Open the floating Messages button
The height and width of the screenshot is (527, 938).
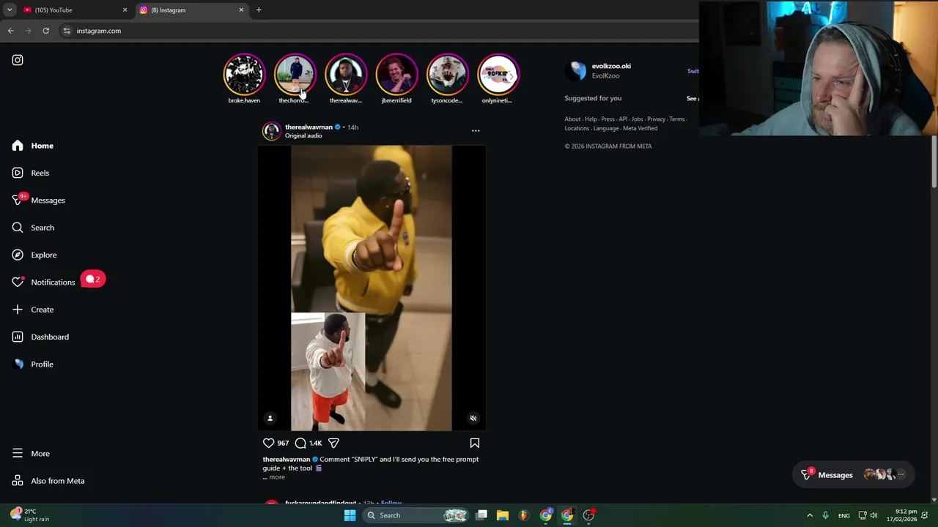[854, 475]
